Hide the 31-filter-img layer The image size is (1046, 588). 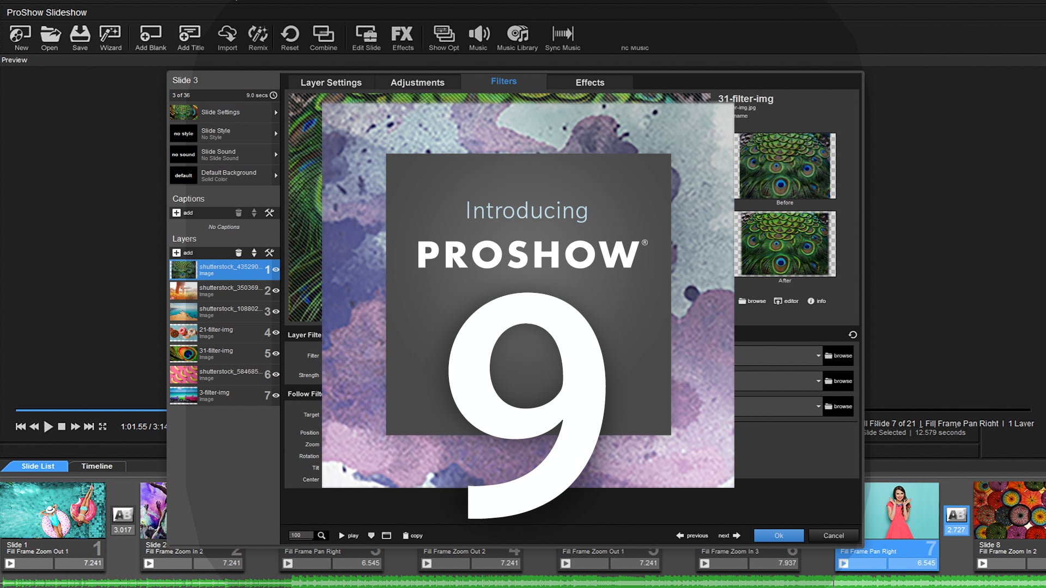[277, 354]
